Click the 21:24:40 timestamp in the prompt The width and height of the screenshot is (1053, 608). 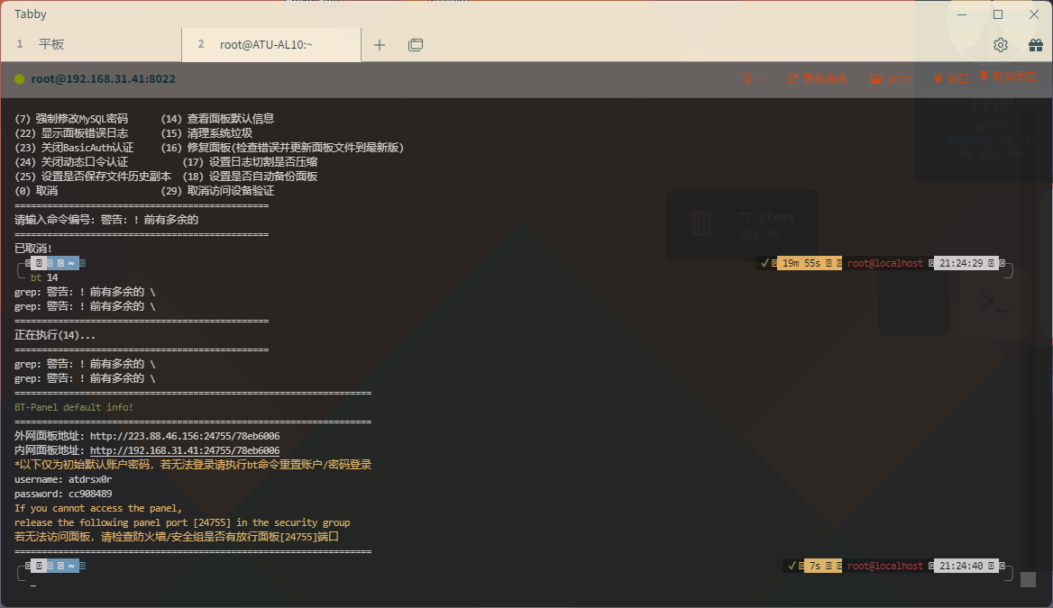point(961,566)
